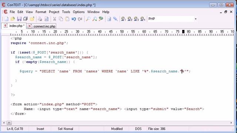
Task: Click the $query line of code
Action: tap(105, 71)
